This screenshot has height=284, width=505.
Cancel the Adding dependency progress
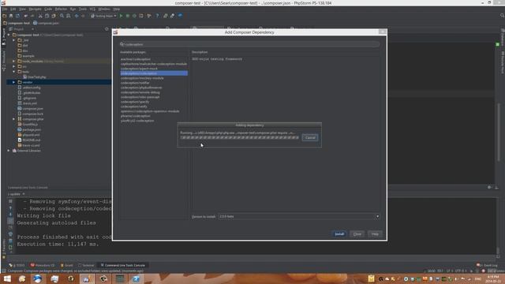(x=310, y=137)
